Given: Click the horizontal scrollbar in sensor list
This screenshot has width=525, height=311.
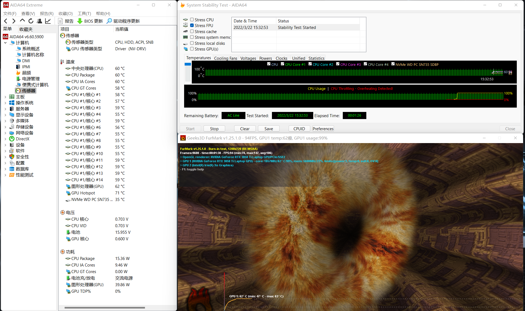Looking at the screenshot, I should click(x=105, y=308).
